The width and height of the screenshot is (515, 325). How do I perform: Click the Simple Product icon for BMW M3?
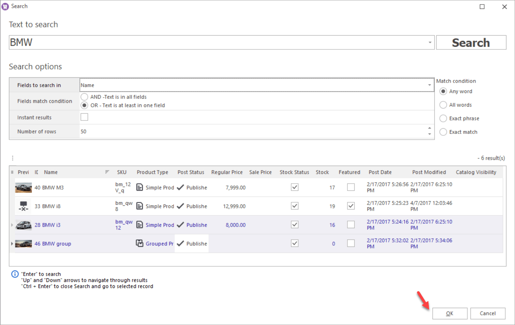tap(139, 187)
